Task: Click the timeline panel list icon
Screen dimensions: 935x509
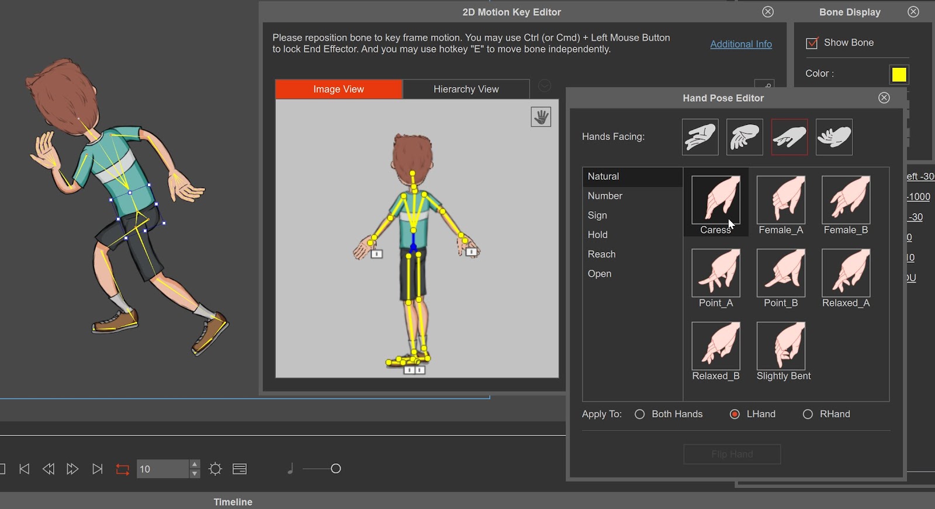Action: click(240, 469)
